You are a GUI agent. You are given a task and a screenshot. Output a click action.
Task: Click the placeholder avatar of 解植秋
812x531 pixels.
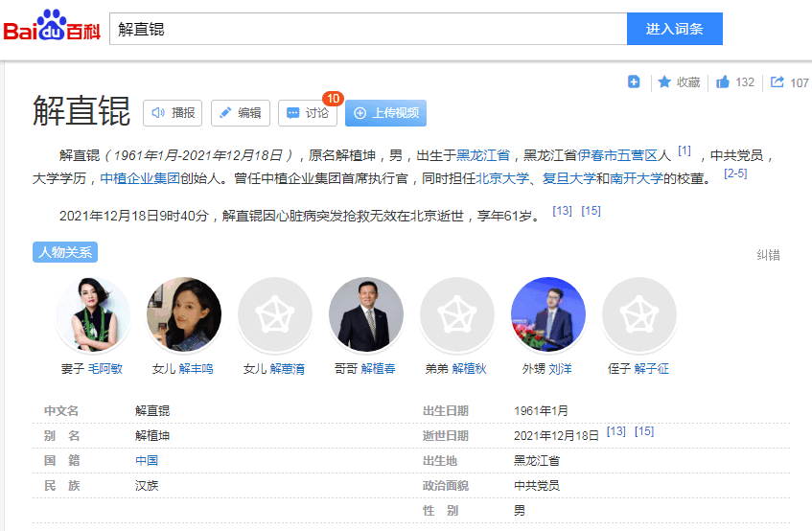coord(457,314)
